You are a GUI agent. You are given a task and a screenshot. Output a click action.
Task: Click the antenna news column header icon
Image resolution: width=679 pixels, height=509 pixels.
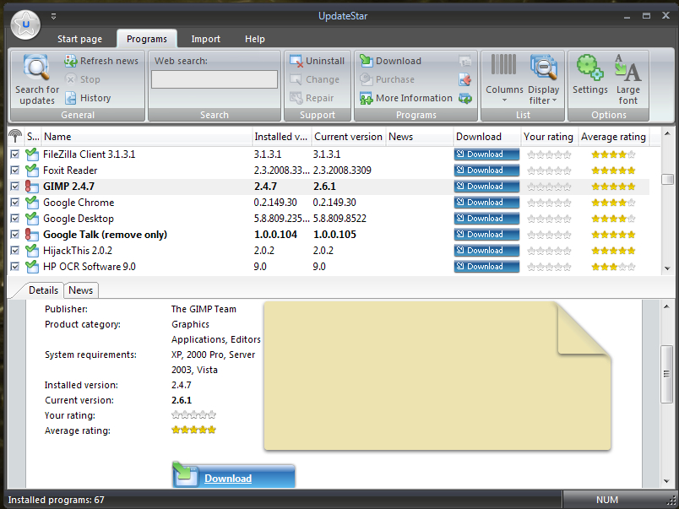[15, 137]
